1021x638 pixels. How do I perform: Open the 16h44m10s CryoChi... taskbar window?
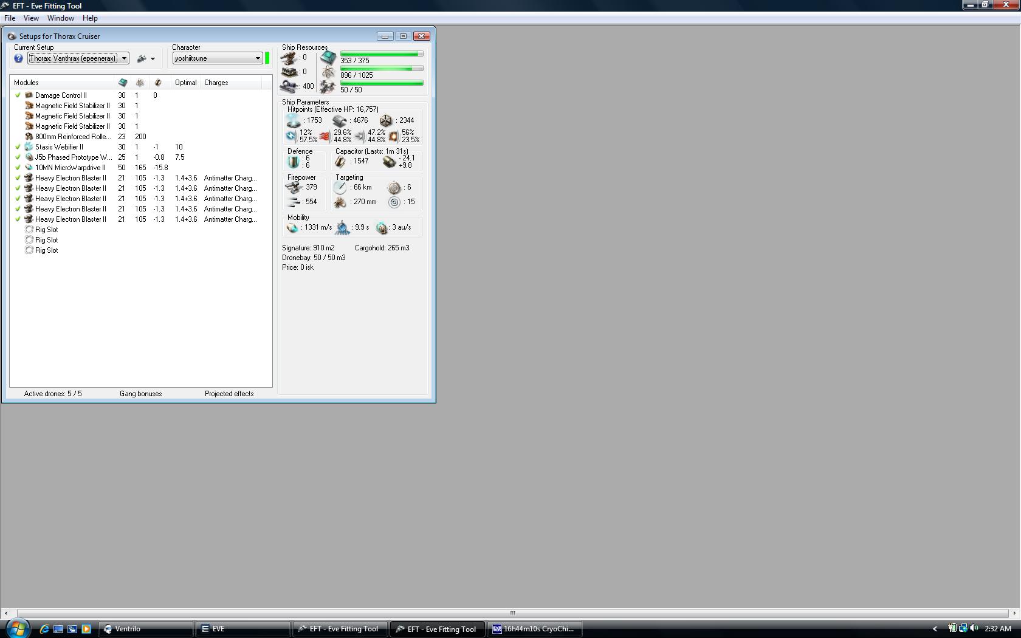534,629
